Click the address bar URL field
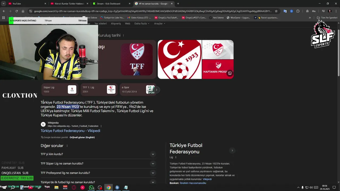 [153, 11]
